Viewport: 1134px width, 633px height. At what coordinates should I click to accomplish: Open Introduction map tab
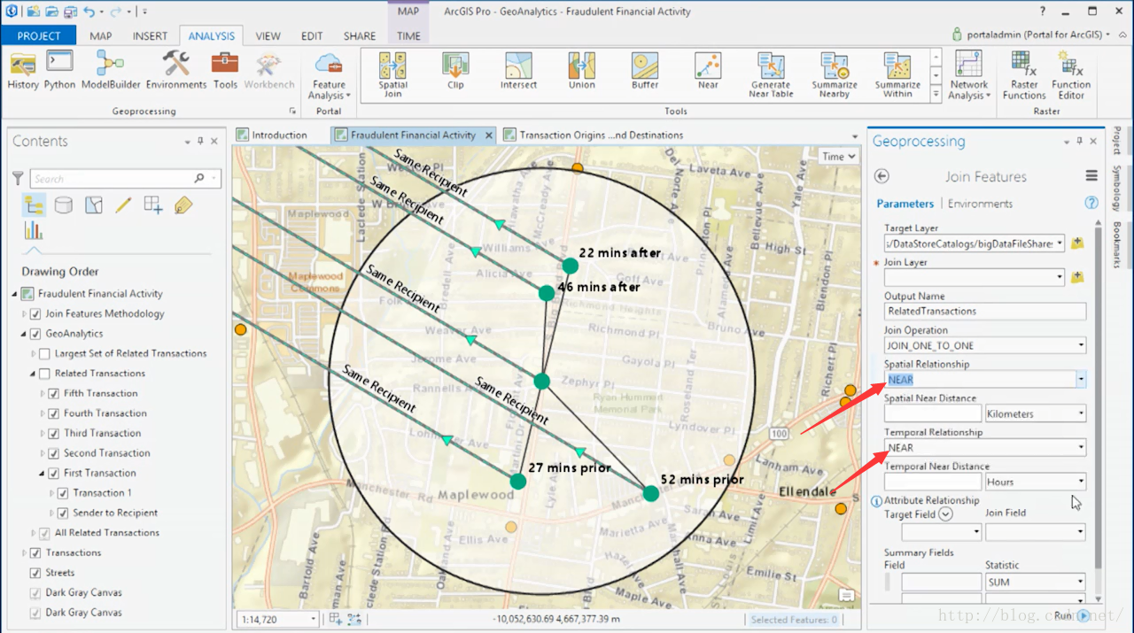click(x=278, y=135)
